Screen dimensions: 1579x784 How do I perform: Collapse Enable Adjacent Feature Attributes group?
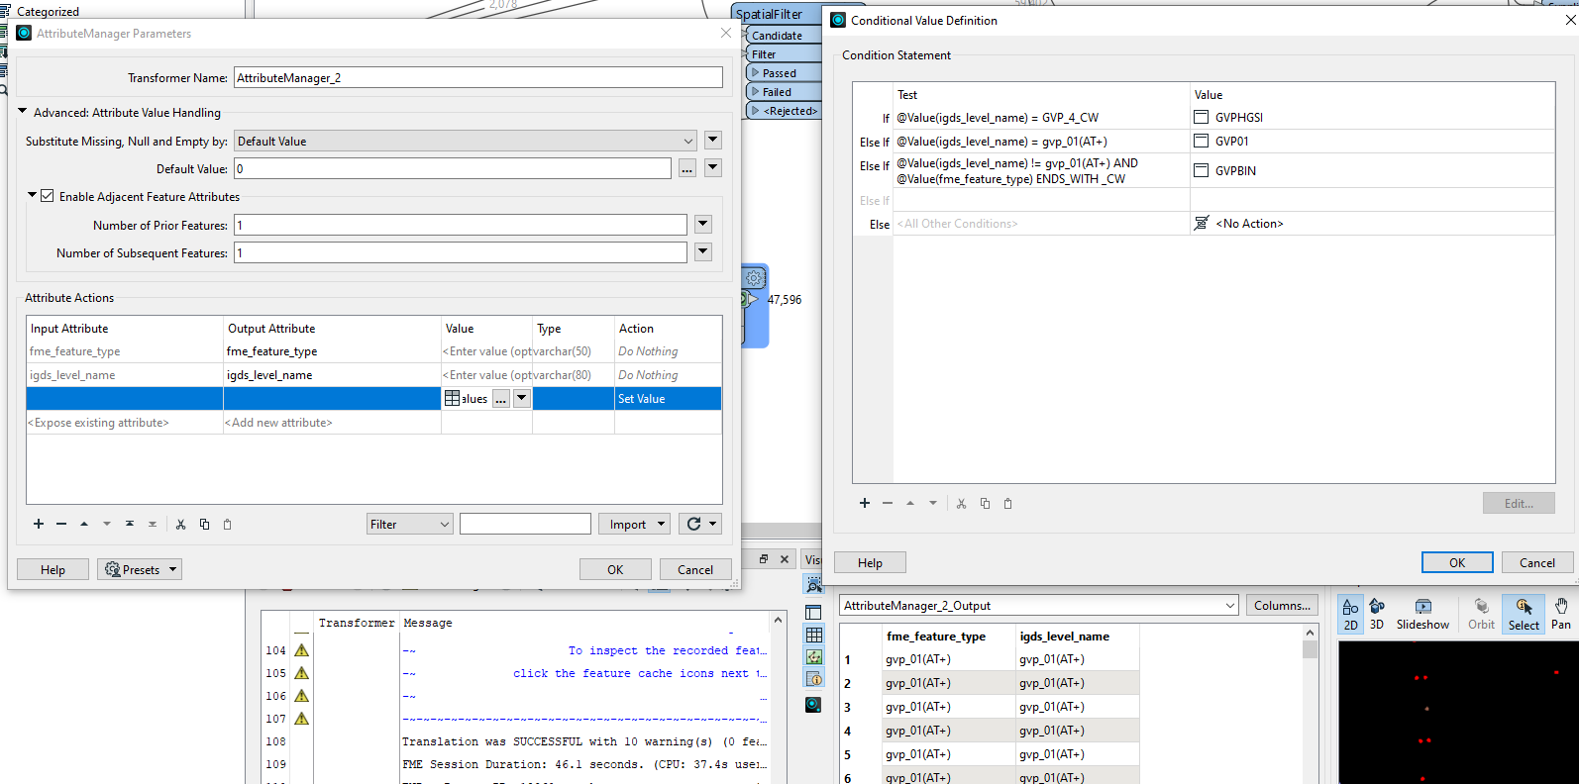click(32, 196)
